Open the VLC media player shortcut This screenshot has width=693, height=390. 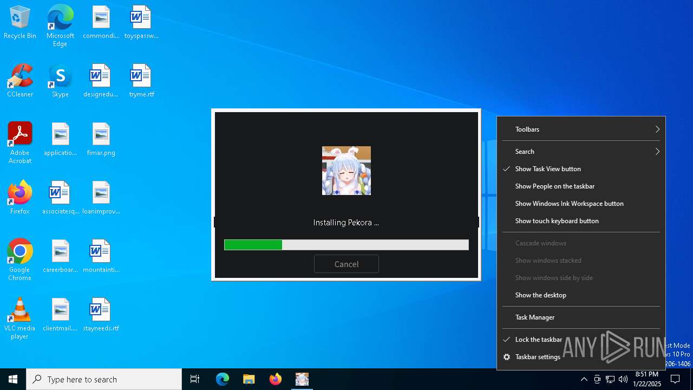tap(20, 318)
